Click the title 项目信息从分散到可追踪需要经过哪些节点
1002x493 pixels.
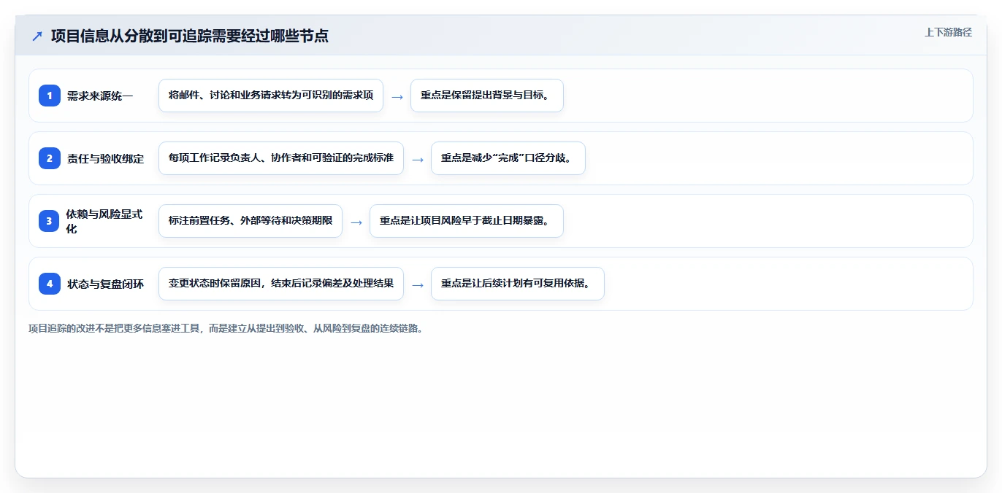pos(190,36)
